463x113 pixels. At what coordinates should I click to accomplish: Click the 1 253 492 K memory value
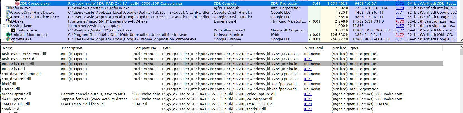(x=338, y=4)
